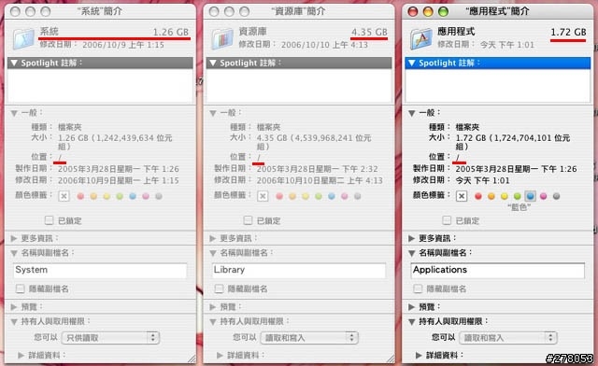Choose red color label in 應用程式 window
598x366 pixels.
(x=478, y=196)
